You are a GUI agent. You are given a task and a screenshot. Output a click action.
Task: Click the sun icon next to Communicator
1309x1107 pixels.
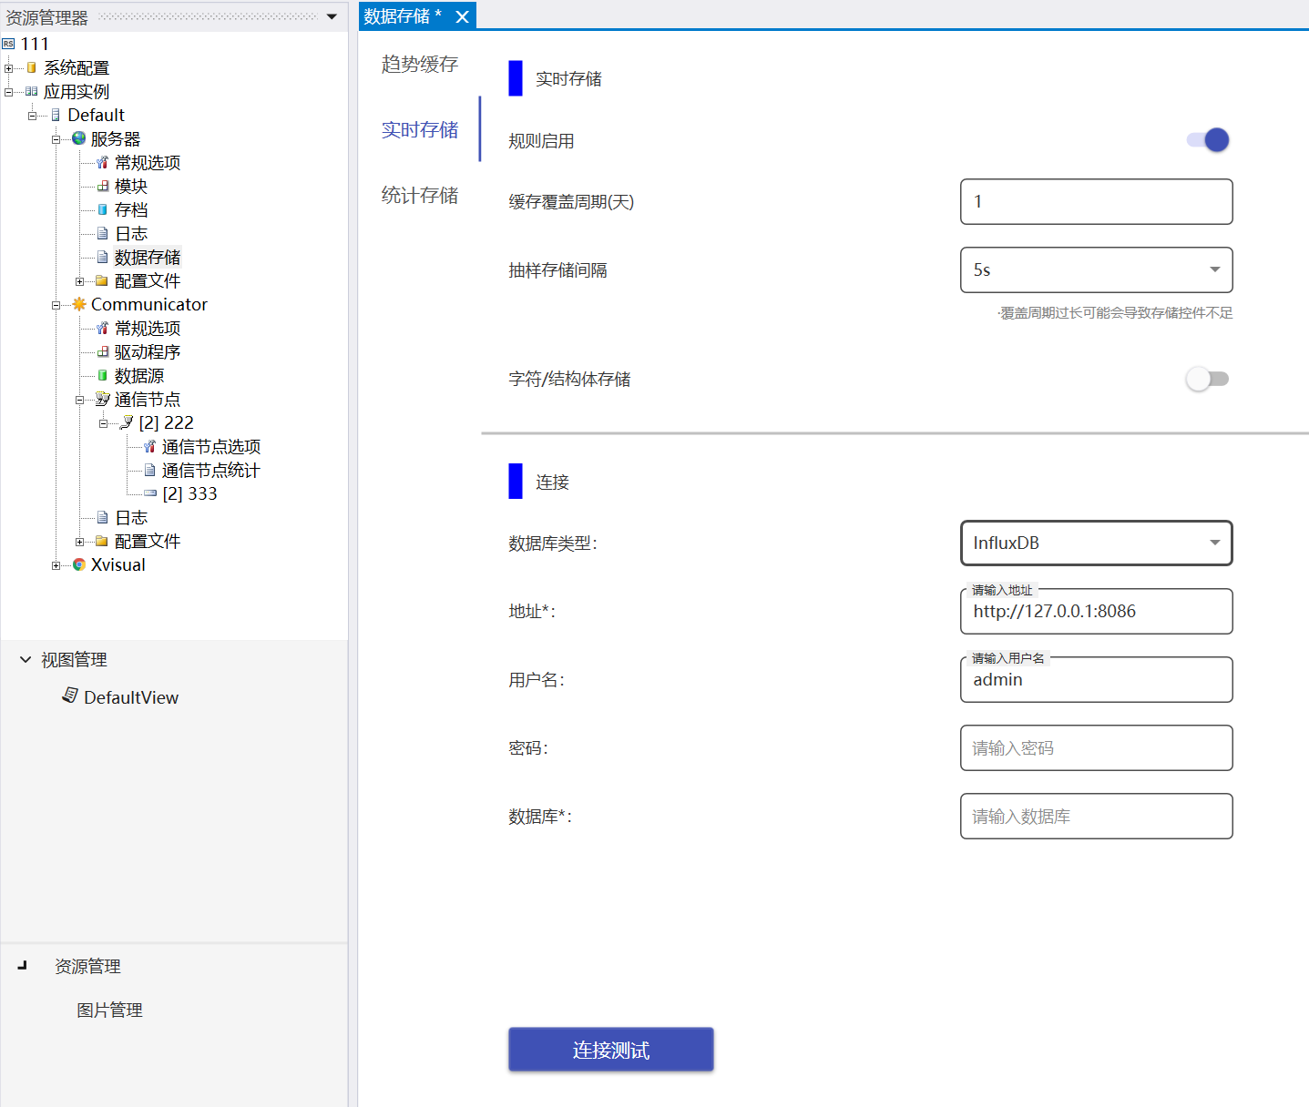click(x=79, y=304)
